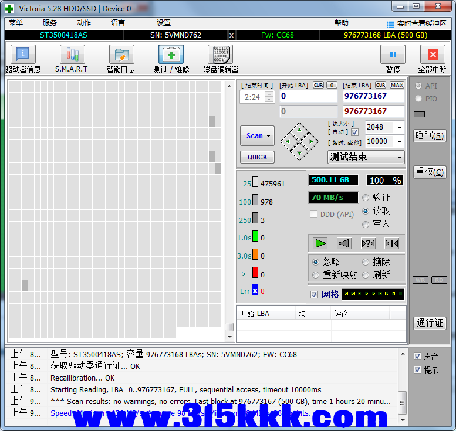
Task: Enable the DDD (API) checkbox
Action: [x=313, y=214]
